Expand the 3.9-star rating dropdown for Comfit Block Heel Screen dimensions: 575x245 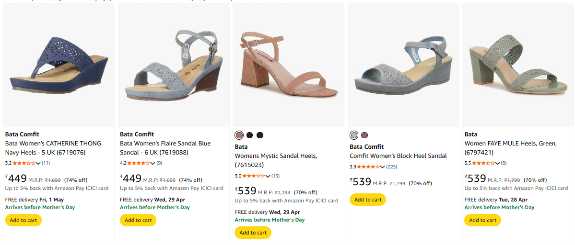383,167
